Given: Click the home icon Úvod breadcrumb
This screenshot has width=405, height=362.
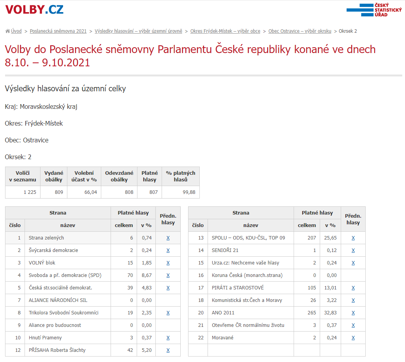Looking at the screenshot, I should coord(14,31).
